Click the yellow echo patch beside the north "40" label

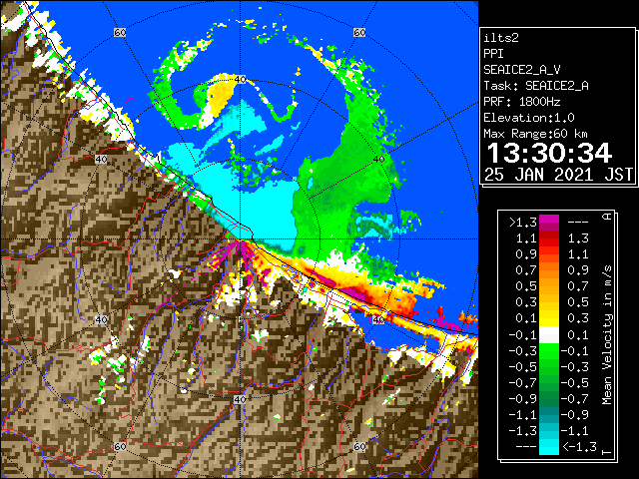221,93
